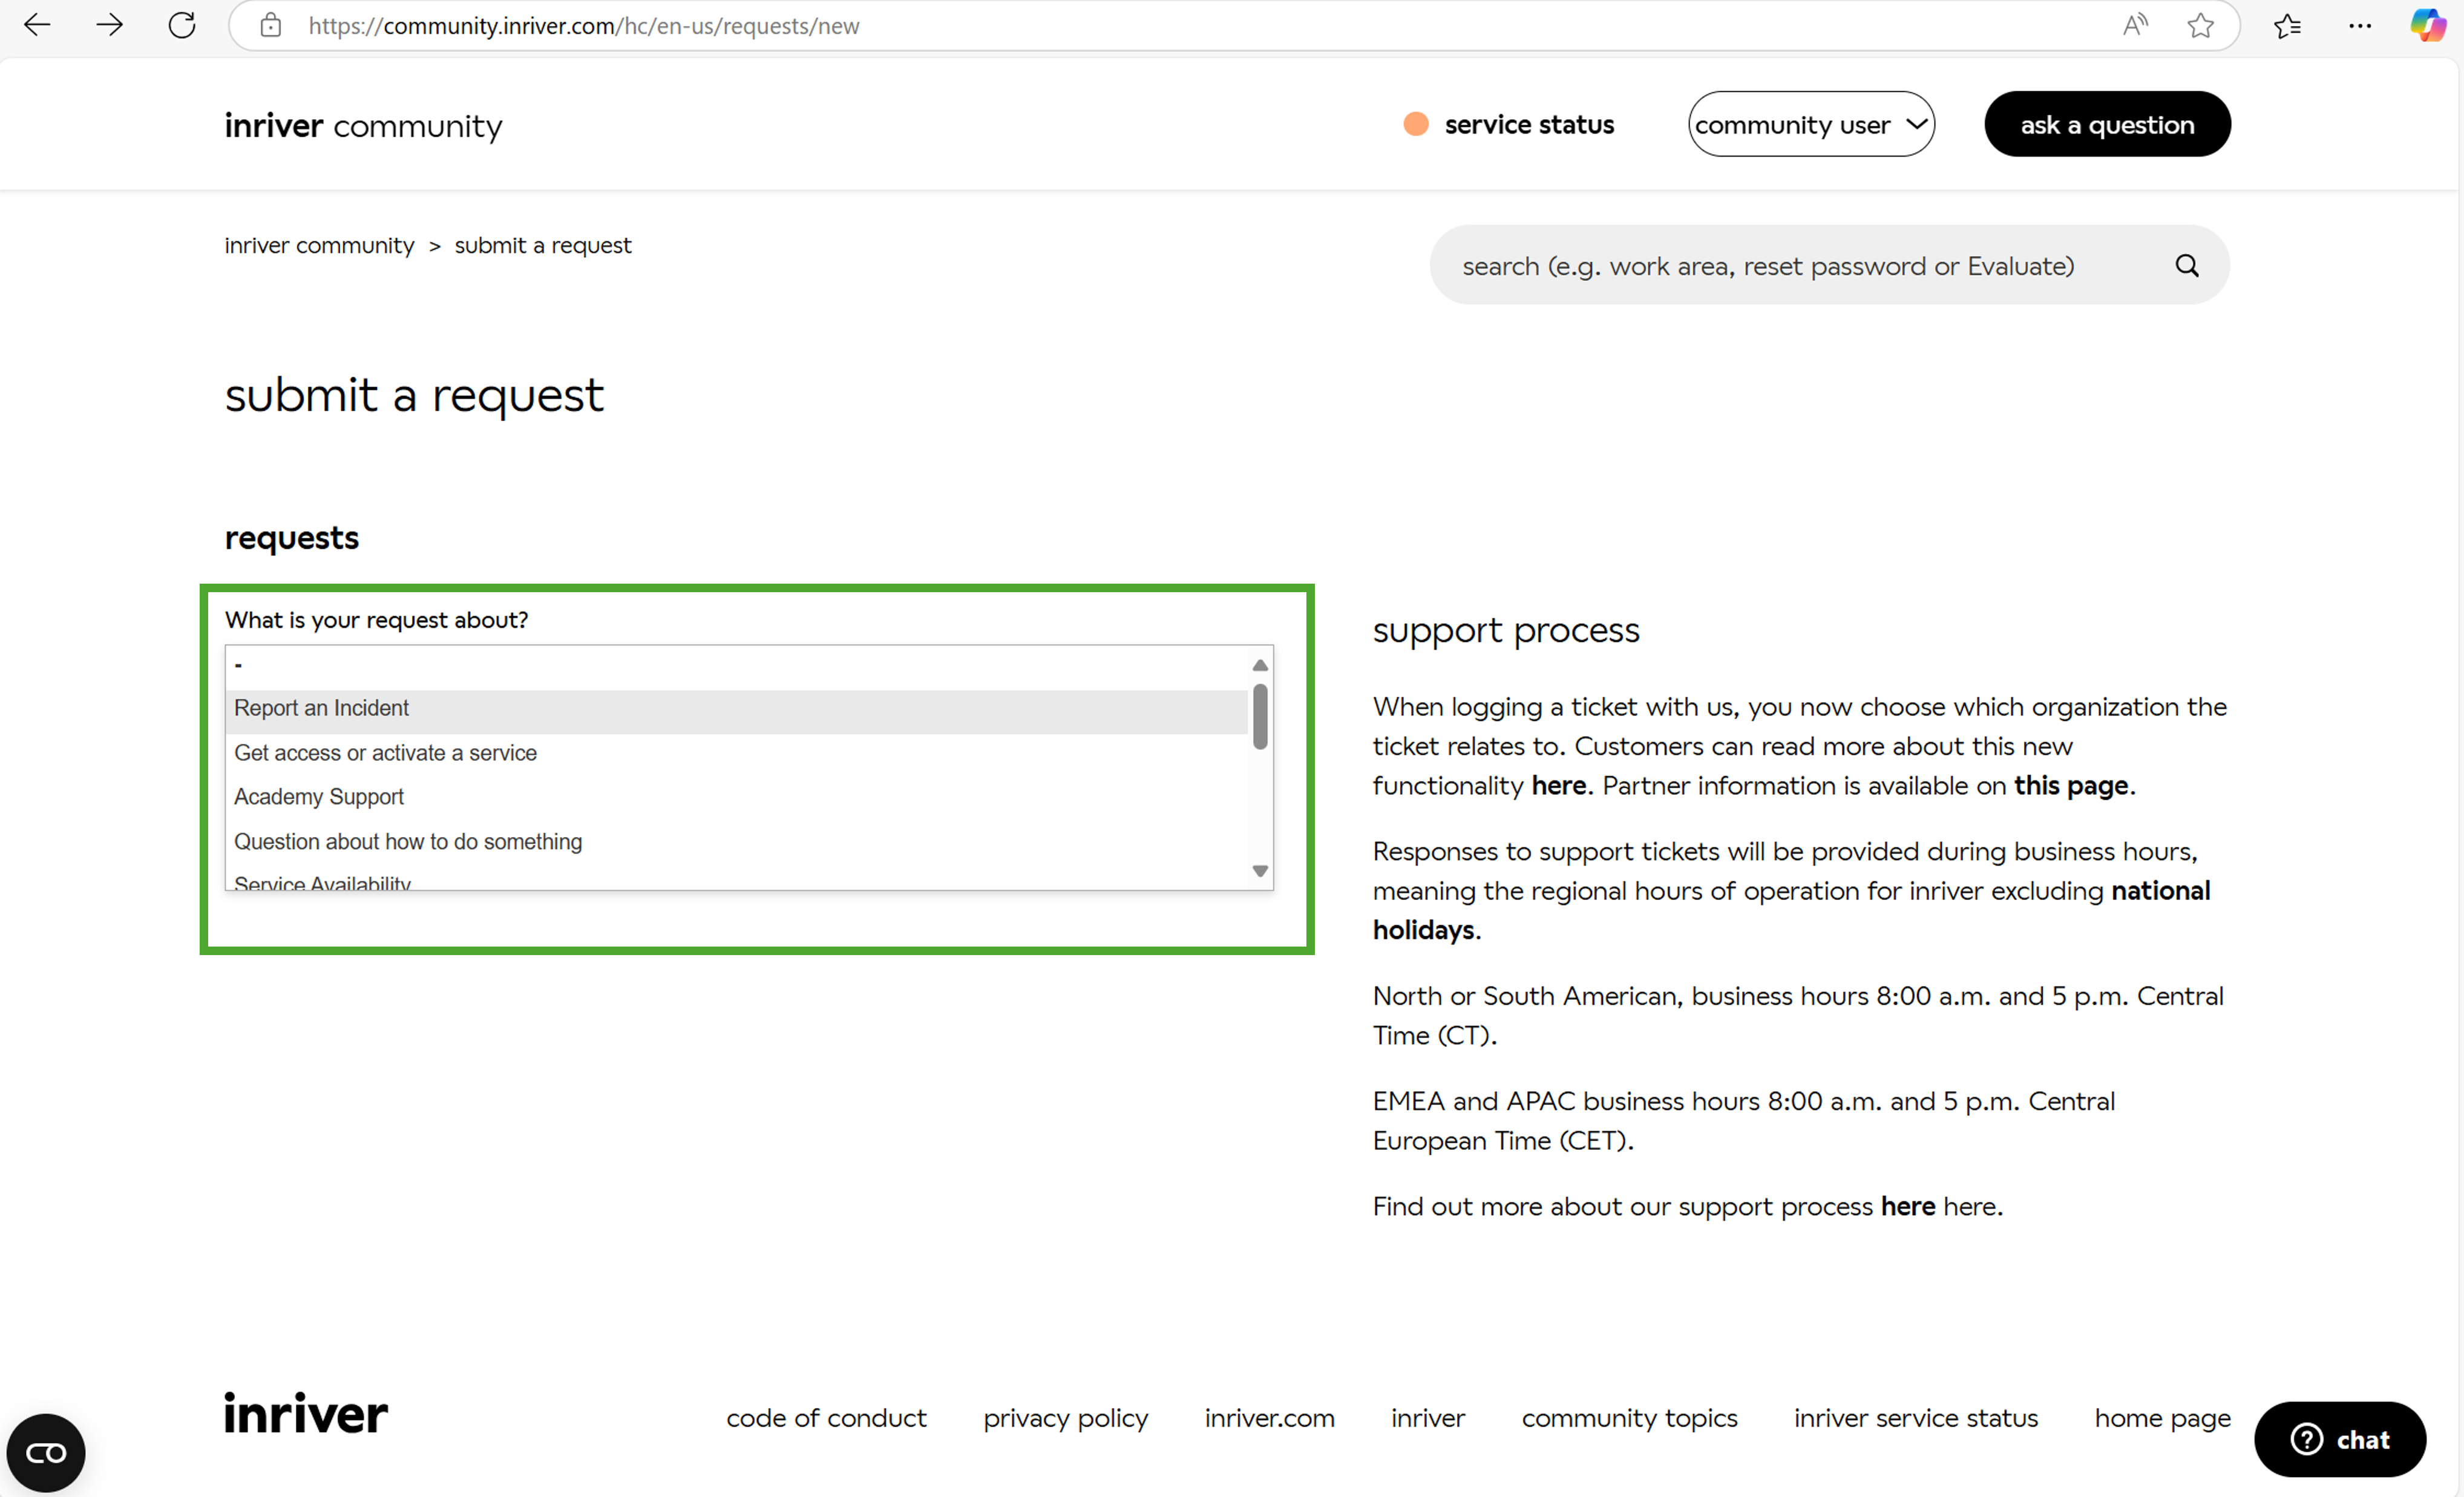Go forward with the browser forward arrow

(x=109, y=25)
